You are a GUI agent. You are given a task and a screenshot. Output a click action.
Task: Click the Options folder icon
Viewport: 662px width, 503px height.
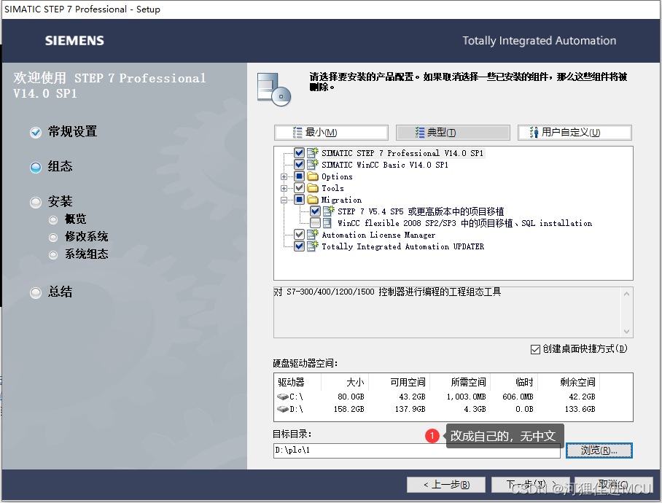tap(313, 176)
